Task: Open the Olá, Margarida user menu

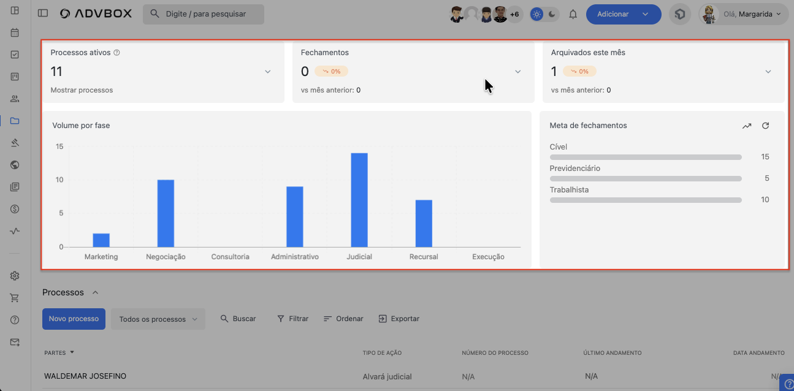Action: point(743,14)
